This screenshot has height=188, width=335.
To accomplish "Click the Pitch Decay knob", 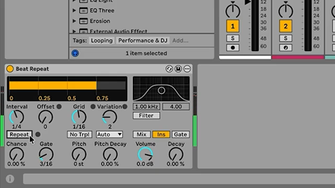I will coord(110,155).
